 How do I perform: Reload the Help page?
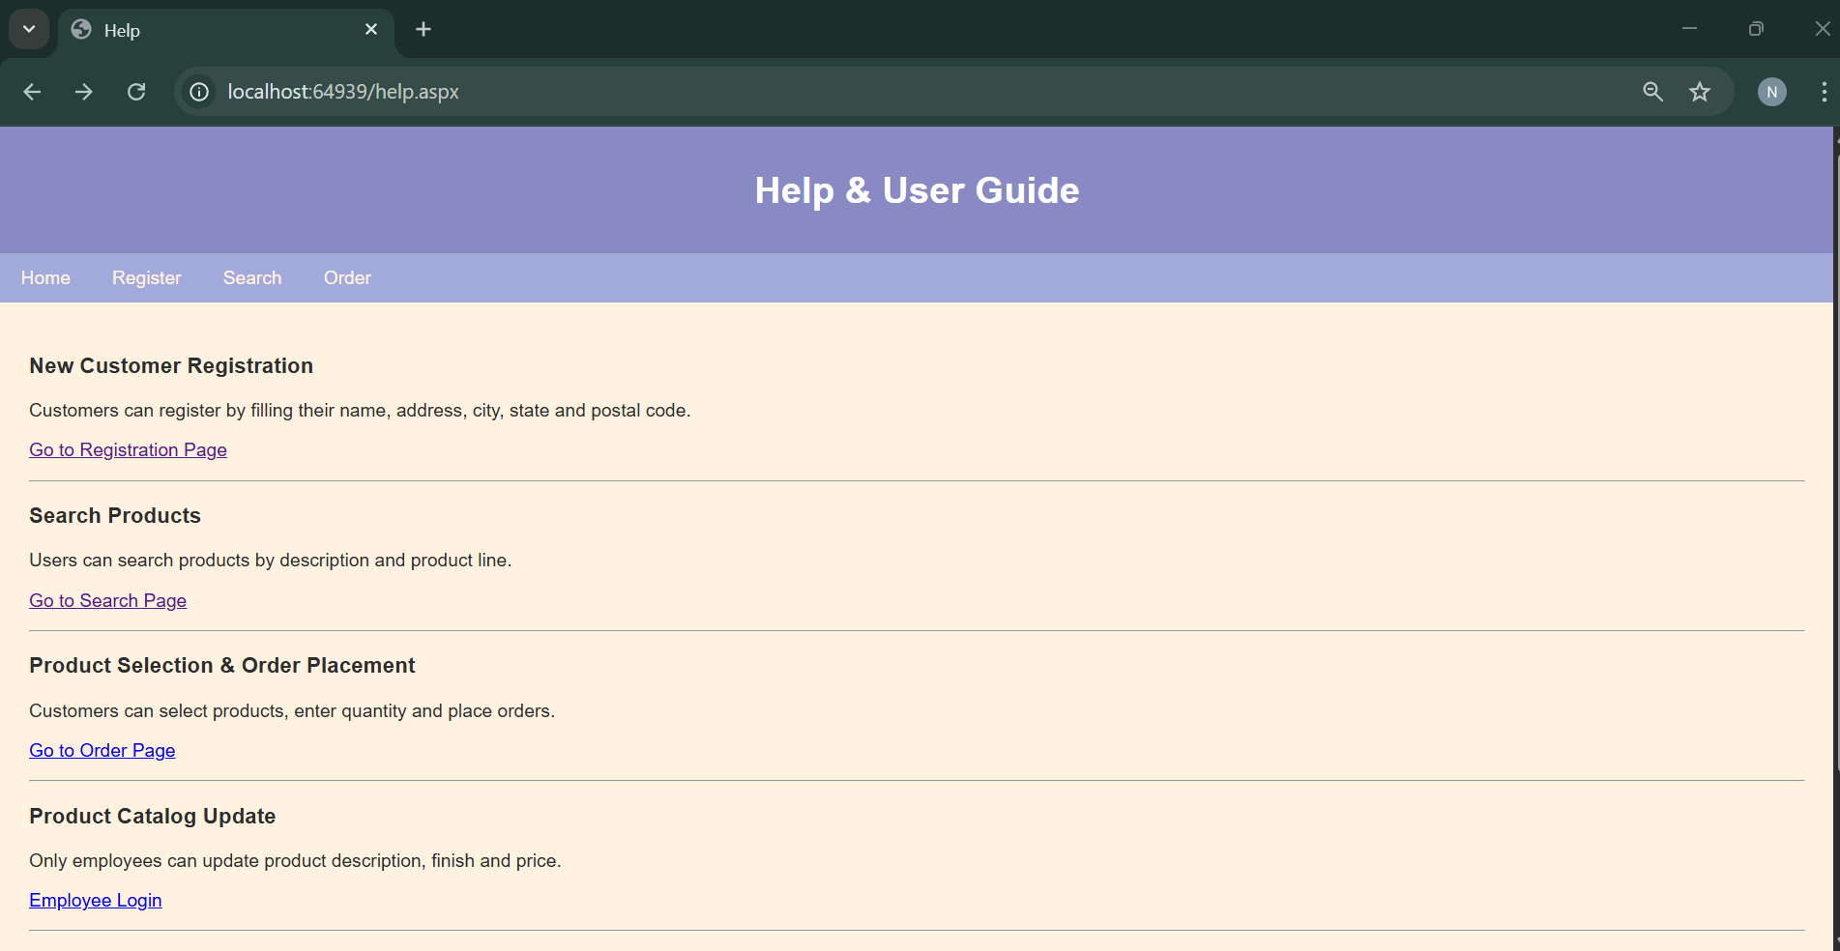pyautogui.click(x=136, y=92)
